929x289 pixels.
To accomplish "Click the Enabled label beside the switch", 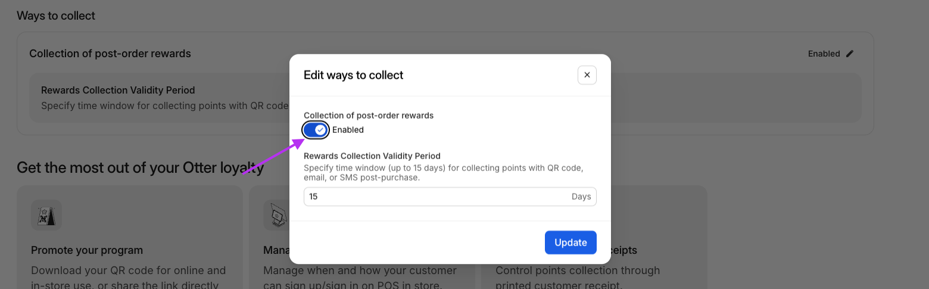I will (x=348, y=130).
